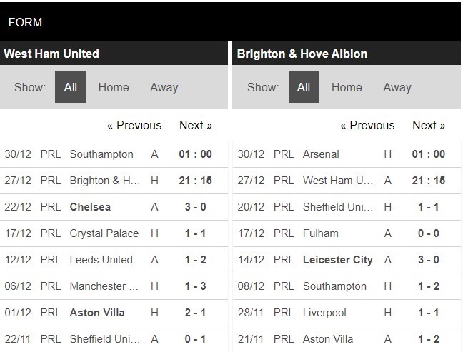Image resolution: width=463 pixels, height=352 pixels.
Task: Select West Ham's All filter tab
Action: point(70,87)
